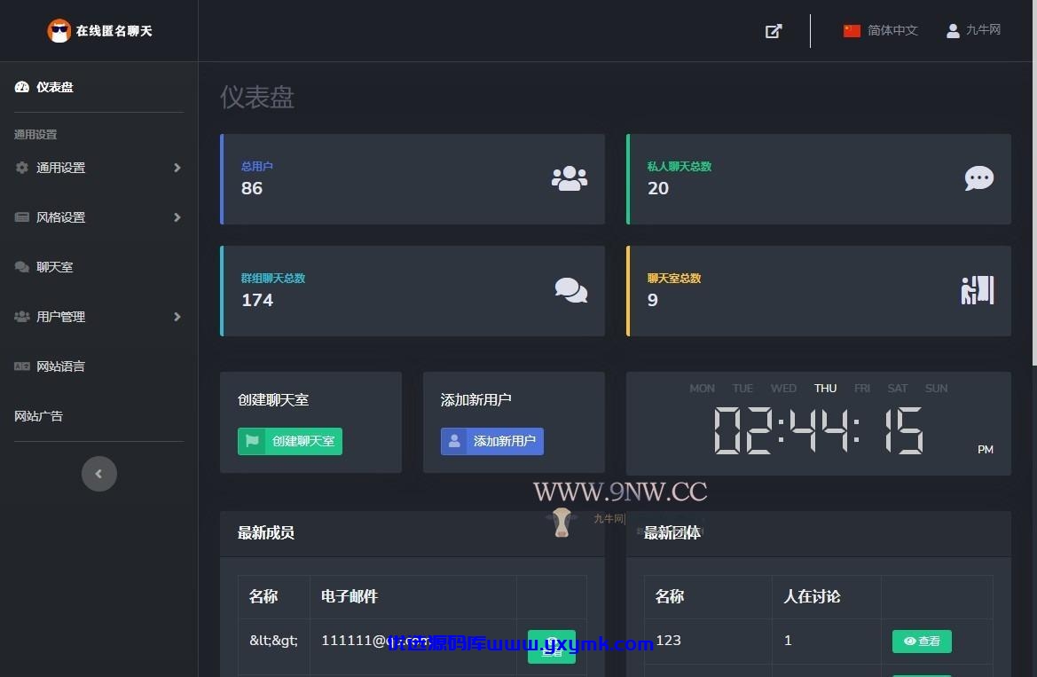Click the double chat icon in 群组聊天总数 card

tap(570, 290)
